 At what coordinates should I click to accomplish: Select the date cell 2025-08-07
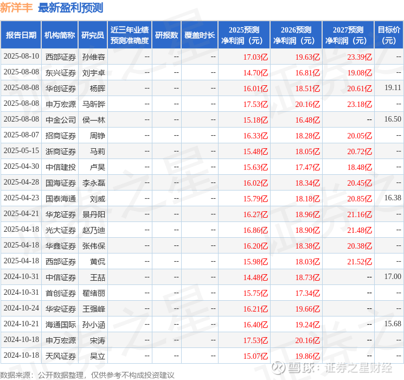click(x=21, y=135)
